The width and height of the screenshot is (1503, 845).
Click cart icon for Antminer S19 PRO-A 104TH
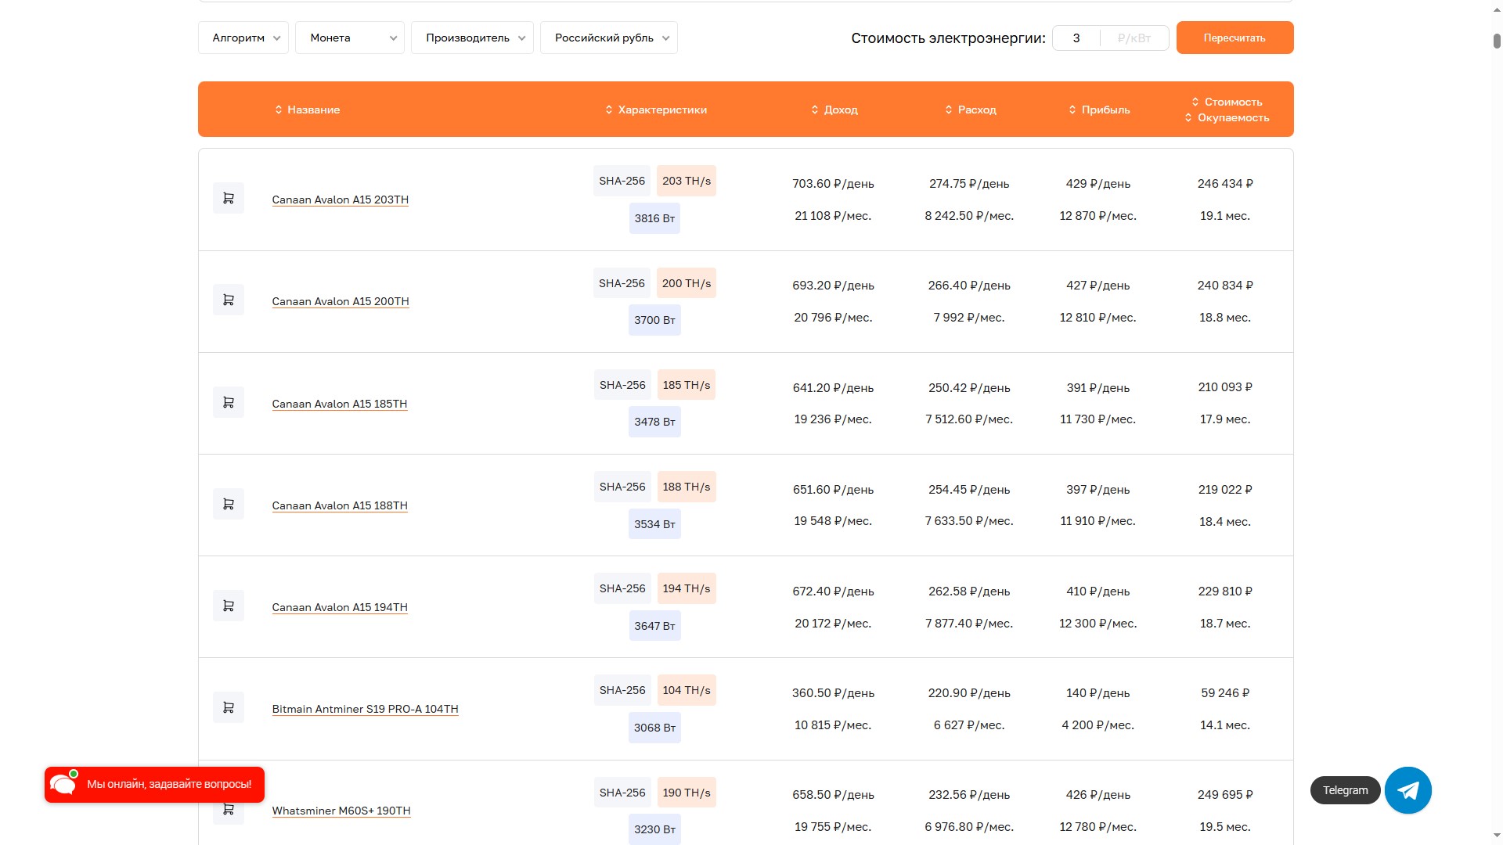[x=229, y=707]
